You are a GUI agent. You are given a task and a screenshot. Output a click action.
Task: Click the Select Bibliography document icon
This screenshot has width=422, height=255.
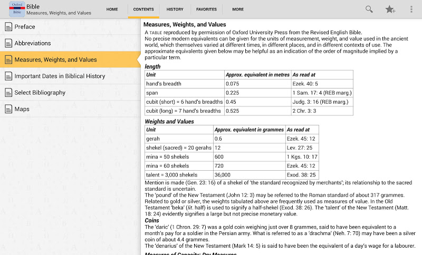[8, 93]
